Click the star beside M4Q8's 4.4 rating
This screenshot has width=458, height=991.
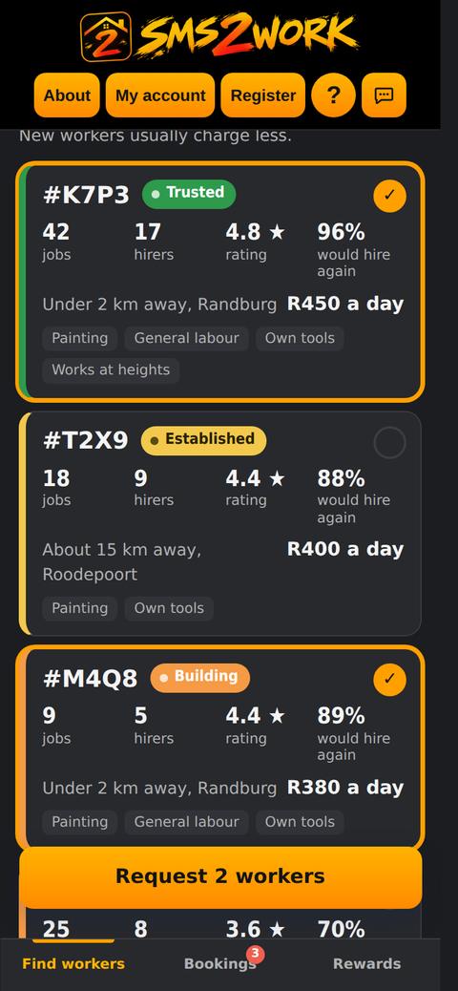(277, 716)
